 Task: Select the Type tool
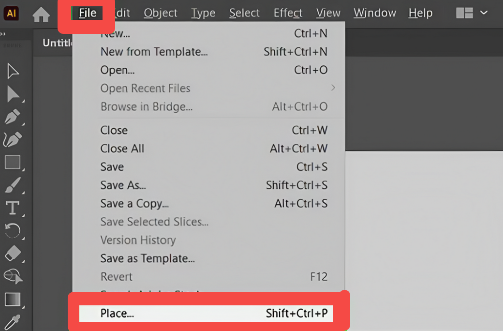pyautogui.click(x=12, y=208)
